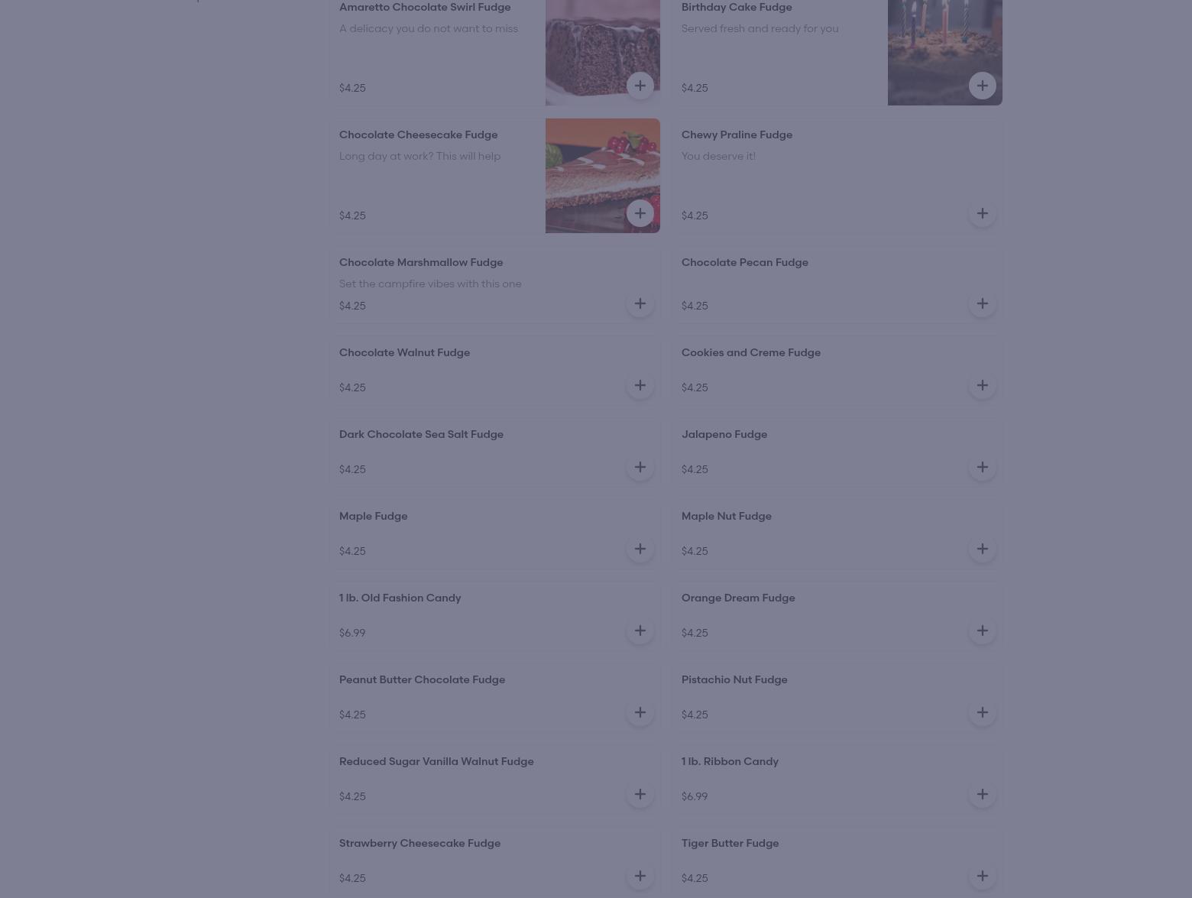Screen dimensions: 1192x898
Task: Add Dark Chocolate Sea Salt Fudge plus icon
Action: (640, 467)
